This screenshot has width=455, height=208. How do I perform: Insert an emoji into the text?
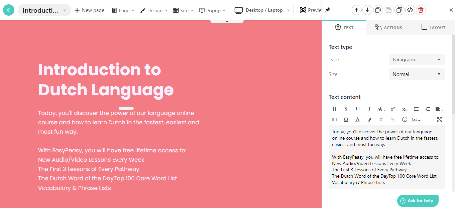coord(404,119)
